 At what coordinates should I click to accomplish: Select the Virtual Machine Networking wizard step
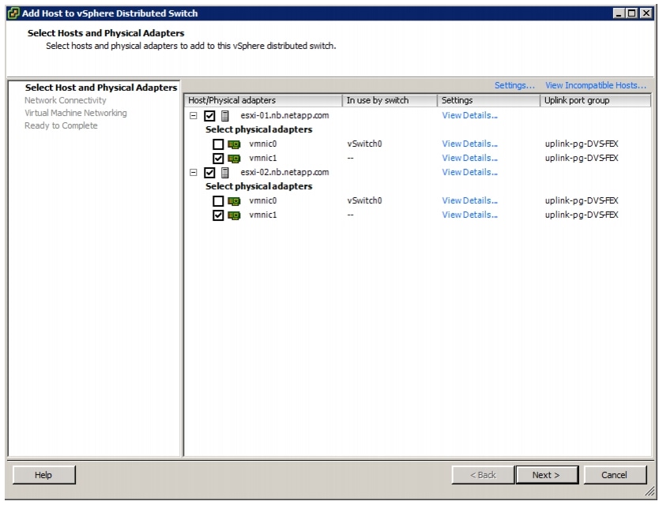[75, 113]
